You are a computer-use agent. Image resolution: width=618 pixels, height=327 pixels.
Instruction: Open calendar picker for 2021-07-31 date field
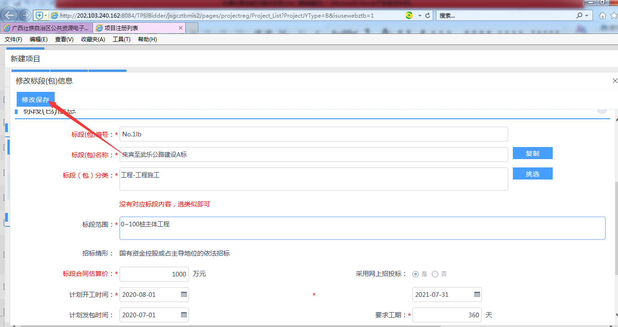(x=477, y=295)
